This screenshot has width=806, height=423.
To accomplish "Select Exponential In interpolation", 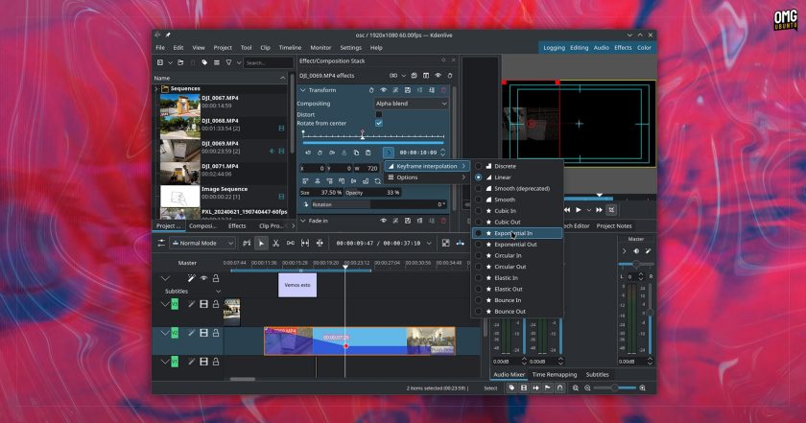I will point(517,233).
